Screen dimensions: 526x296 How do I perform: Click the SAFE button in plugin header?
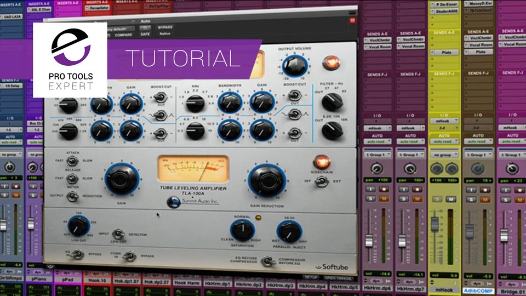click(145, 34)
